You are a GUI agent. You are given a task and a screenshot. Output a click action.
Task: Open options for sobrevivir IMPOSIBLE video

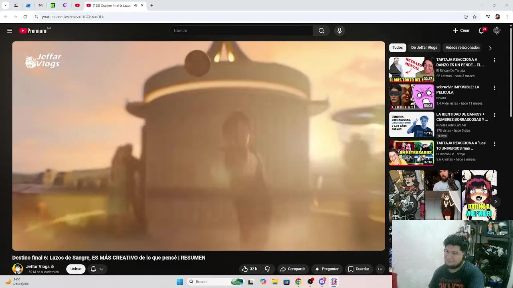tap(495, 88)
